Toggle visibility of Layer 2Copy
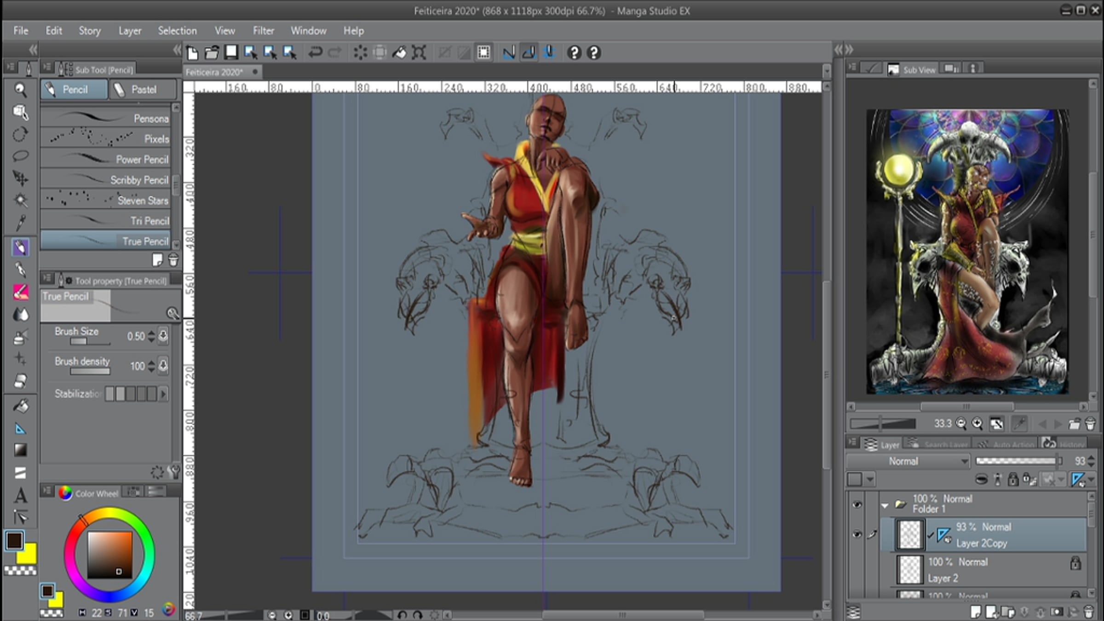The width and height of the screenshot is (1104, 621). (857, 535)
